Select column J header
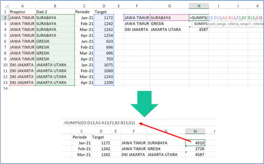 [x=238, y=6]
